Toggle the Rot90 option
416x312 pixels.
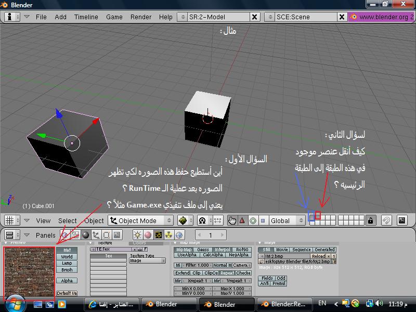point(242,250)
